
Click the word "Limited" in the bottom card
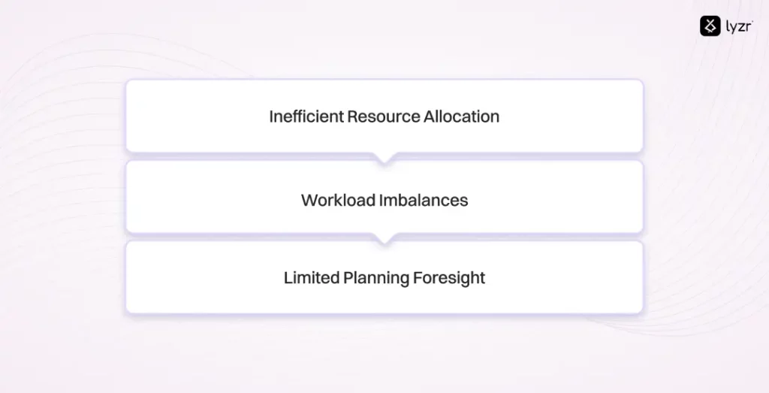tap(311, 278)
